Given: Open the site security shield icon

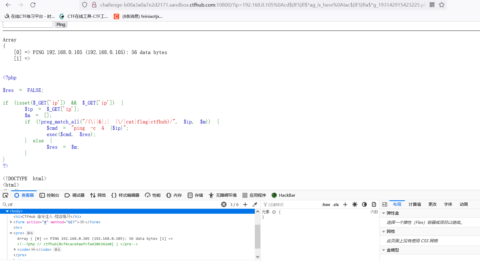Looking at the screenshot, I should [x=85, y=5].
